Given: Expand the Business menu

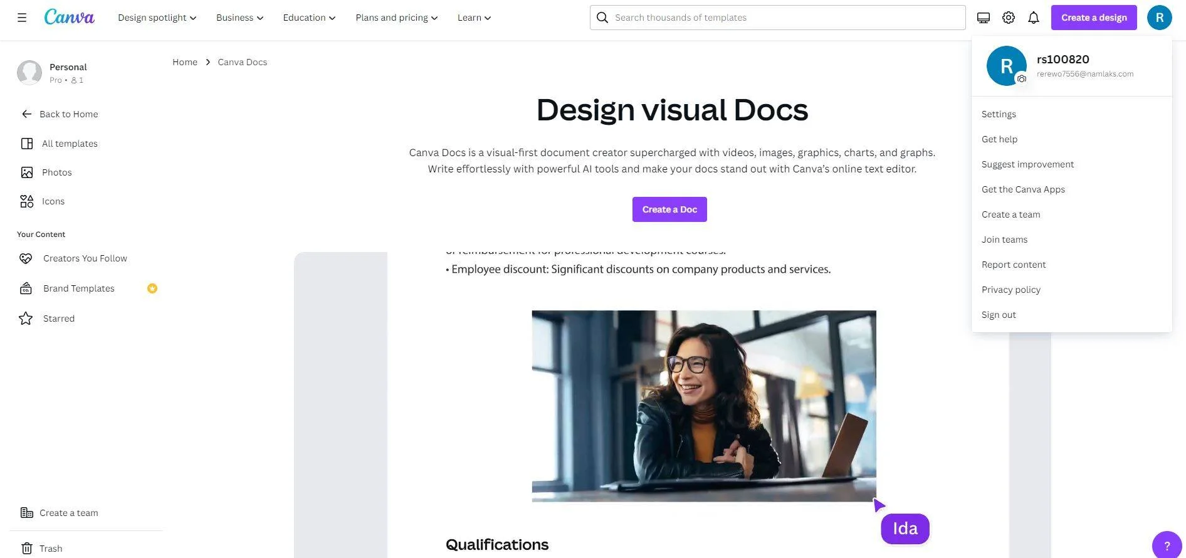Looking at the screenshot, I should [x=240, y=18].
